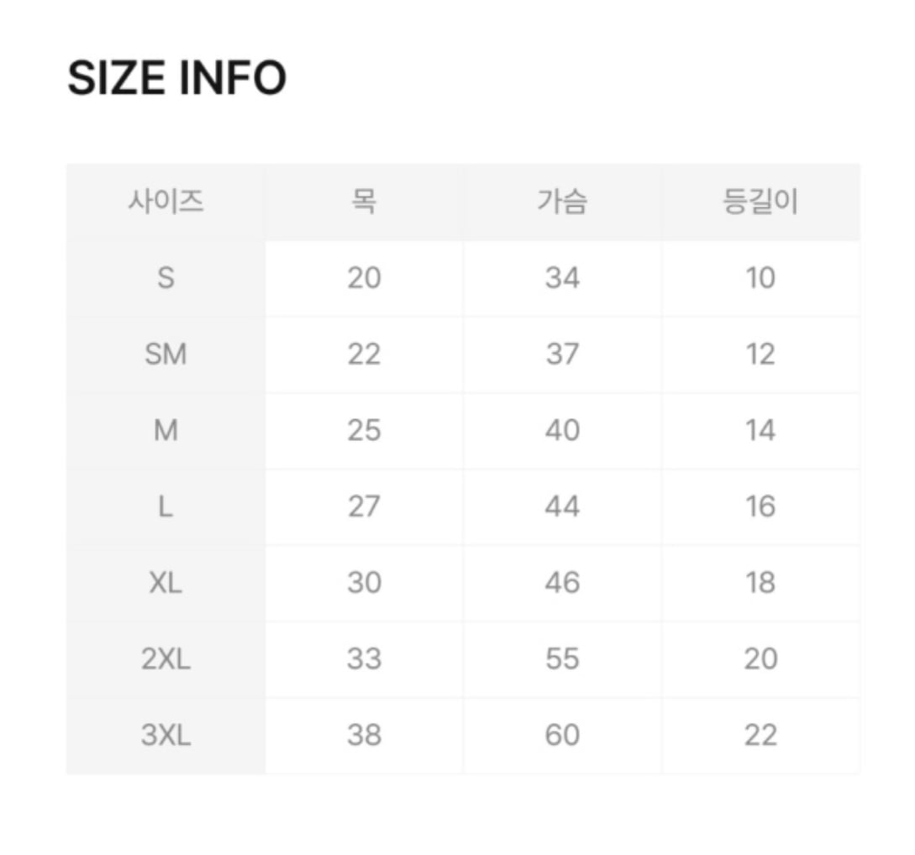
Task: Select the 등길이 column header
Action: click(760, 202)
